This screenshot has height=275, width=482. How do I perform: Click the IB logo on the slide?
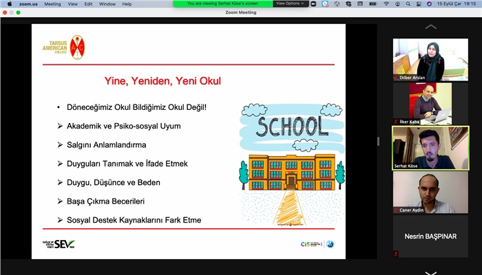[x=330, y=244]
